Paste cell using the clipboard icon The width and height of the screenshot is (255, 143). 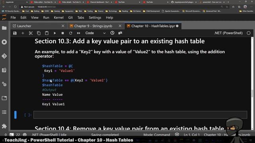tap(47, 33)
